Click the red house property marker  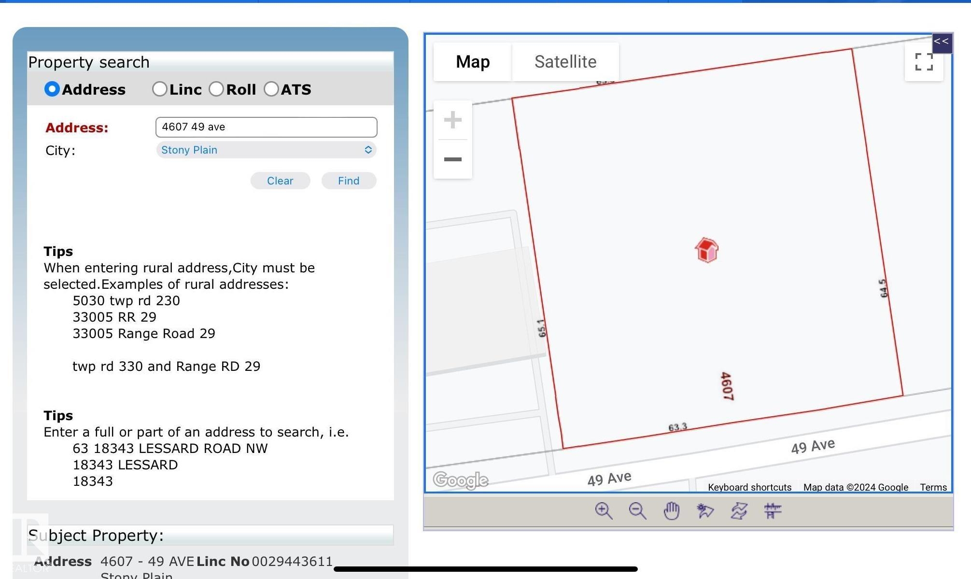tap(706, 250)
